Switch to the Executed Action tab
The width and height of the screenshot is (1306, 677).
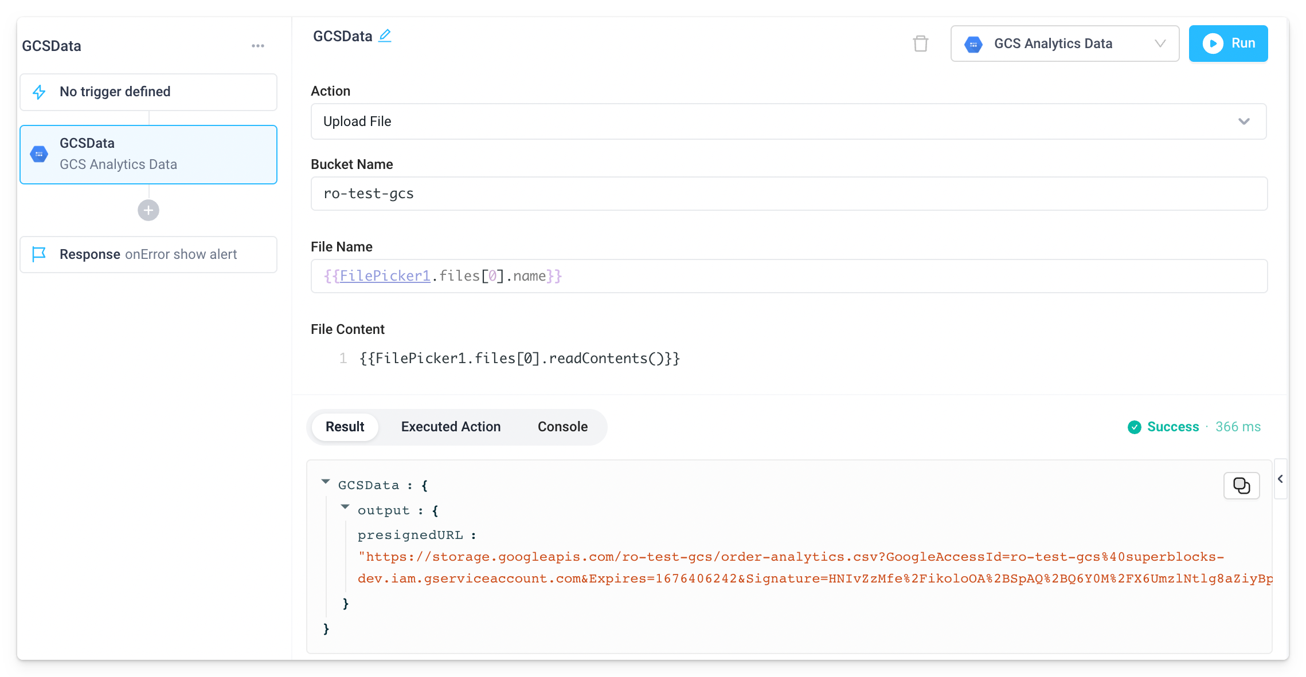[x=451, y=426]
